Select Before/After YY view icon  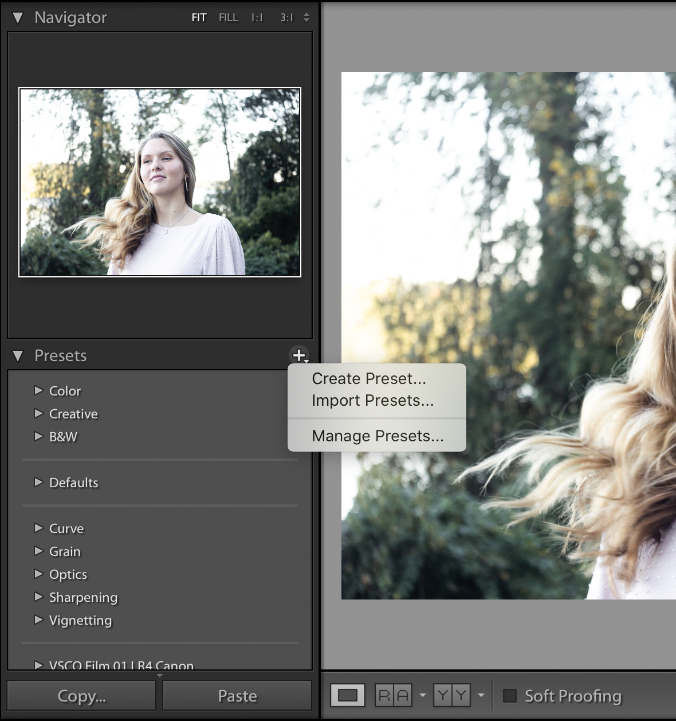[451, 695]
